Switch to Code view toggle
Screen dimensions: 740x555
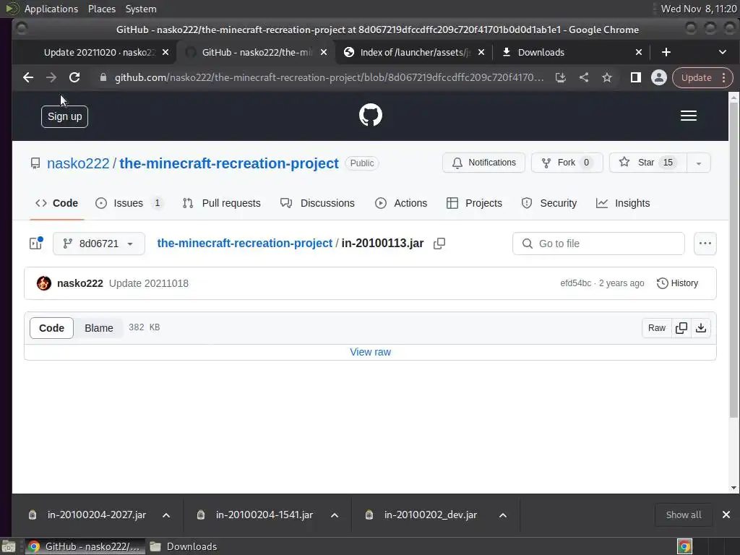coord(51,328)
